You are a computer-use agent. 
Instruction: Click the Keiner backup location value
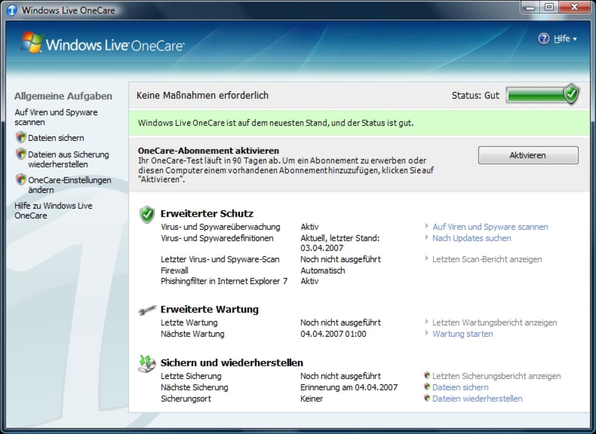[312, 399]
